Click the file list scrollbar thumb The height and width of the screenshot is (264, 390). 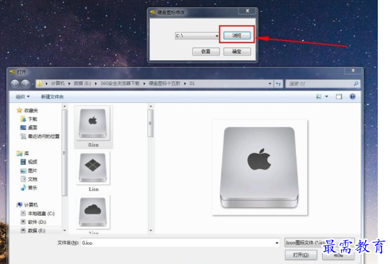click(x=150, y=123)
